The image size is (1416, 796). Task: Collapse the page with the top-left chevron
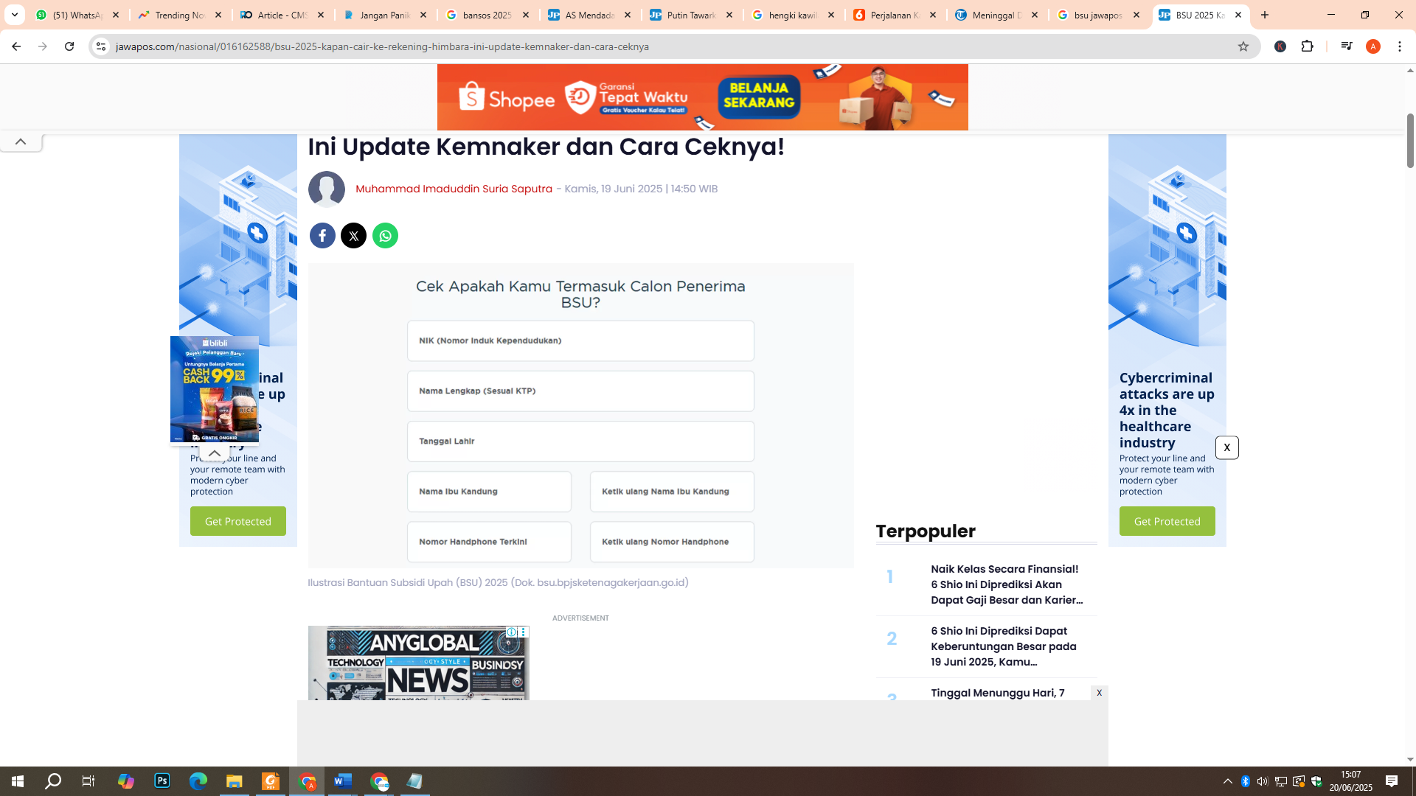[x=21, y=142]
